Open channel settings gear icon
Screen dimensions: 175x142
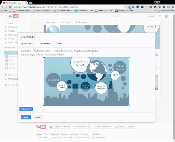(x=156, y=55)
